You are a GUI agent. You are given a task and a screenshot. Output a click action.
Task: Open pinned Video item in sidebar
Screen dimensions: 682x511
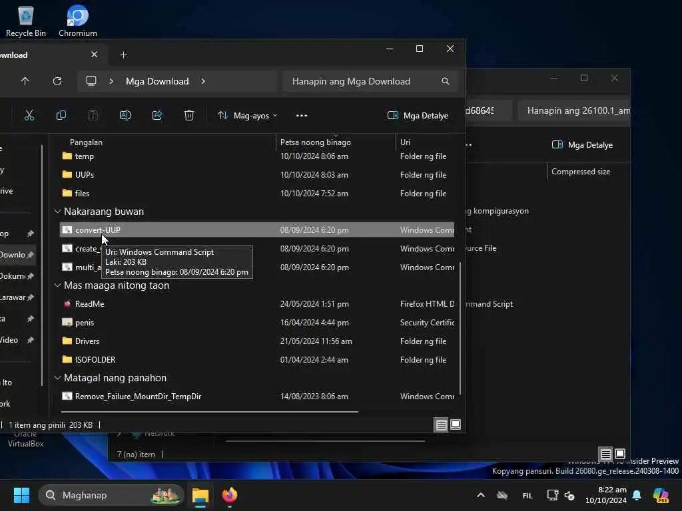(x=17, y=340)
